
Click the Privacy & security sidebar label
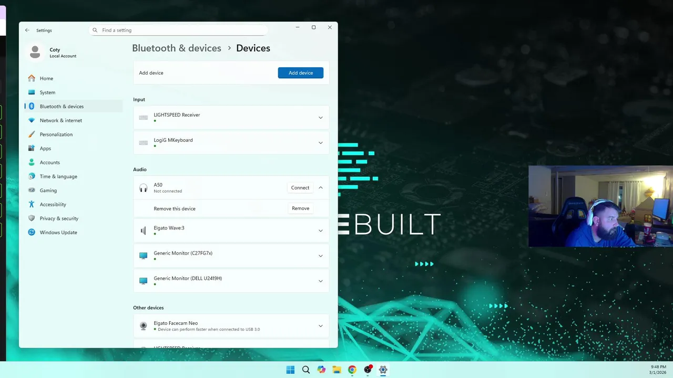(59, 218)
